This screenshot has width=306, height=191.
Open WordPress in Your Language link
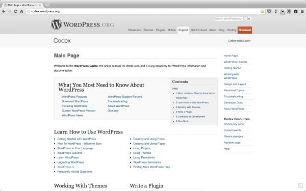coord(75,148)
